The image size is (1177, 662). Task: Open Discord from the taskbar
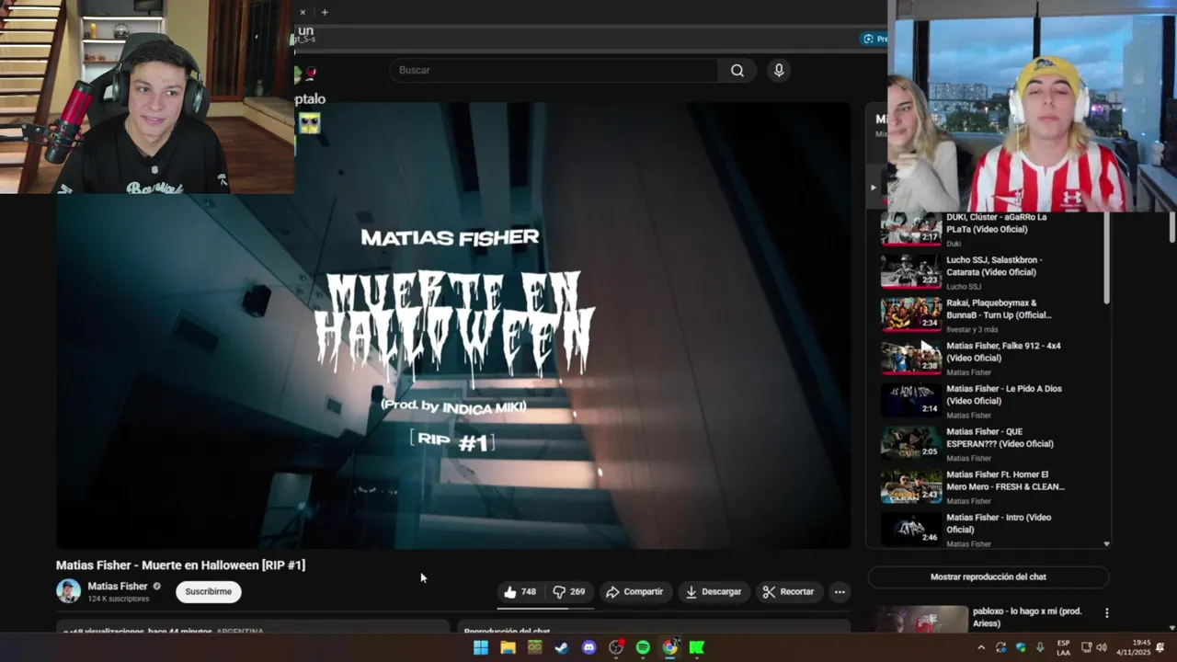(588, 647)
